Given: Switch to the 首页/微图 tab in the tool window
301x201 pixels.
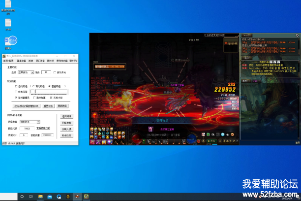Looking at the screenshot, I should click(8, 61).
